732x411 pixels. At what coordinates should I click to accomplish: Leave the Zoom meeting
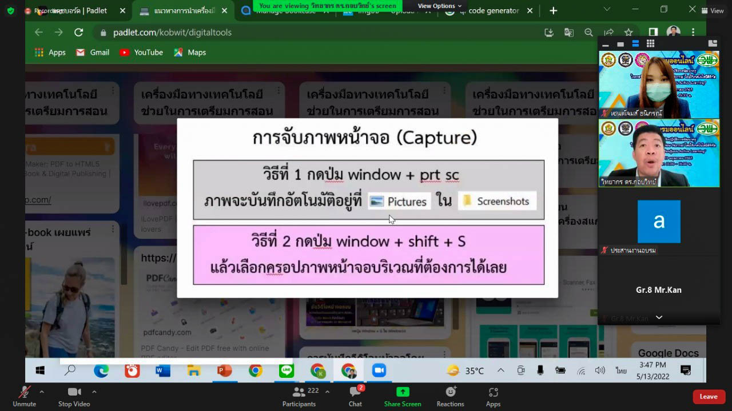click(x=709, y=397)
